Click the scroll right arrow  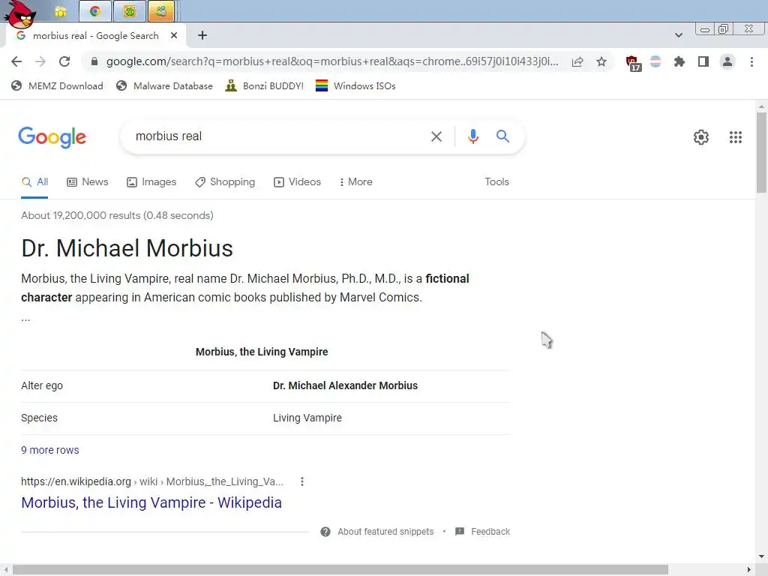(x=749, y=570)
